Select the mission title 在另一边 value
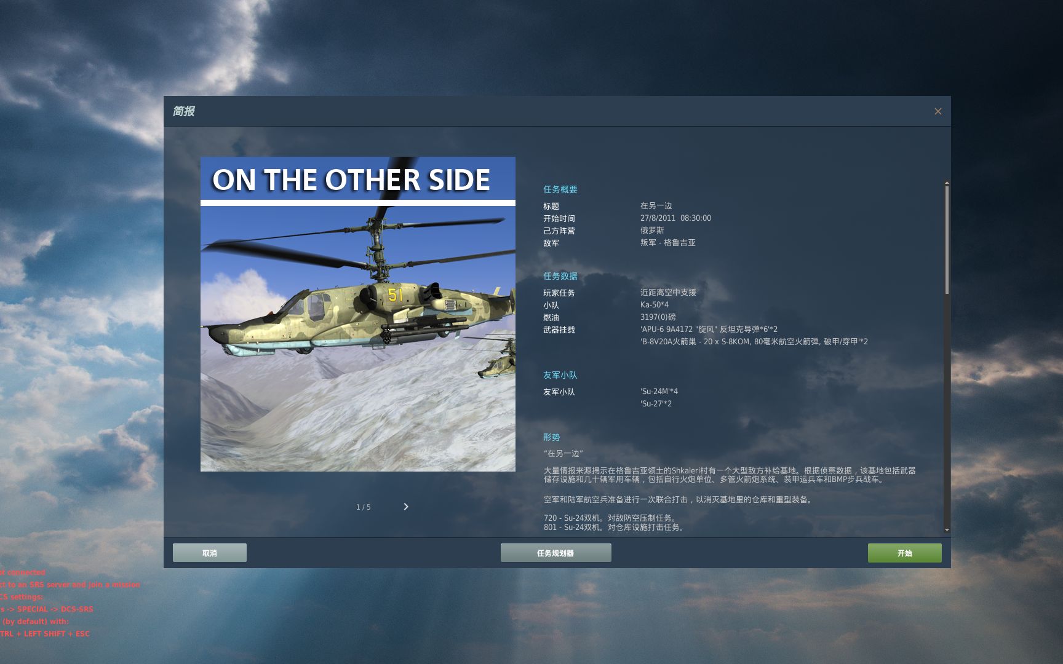 pos(656,205)
